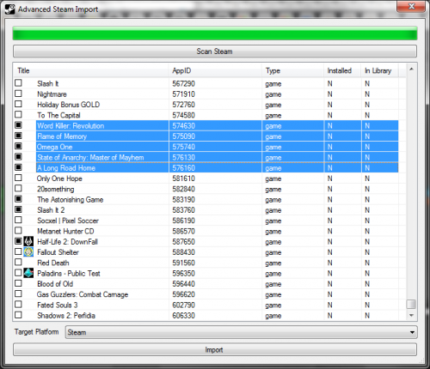Check the Blood of Old checkbox

(18, 283)
